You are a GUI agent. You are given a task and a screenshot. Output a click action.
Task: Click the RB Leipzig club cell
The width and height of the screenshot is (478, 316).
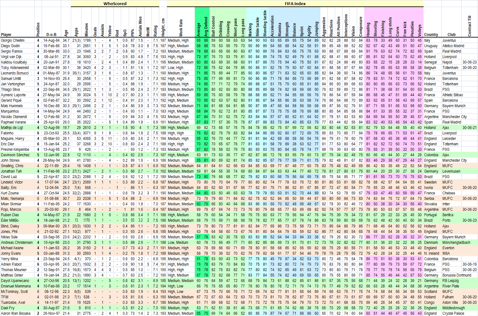(x=452, y=281)
